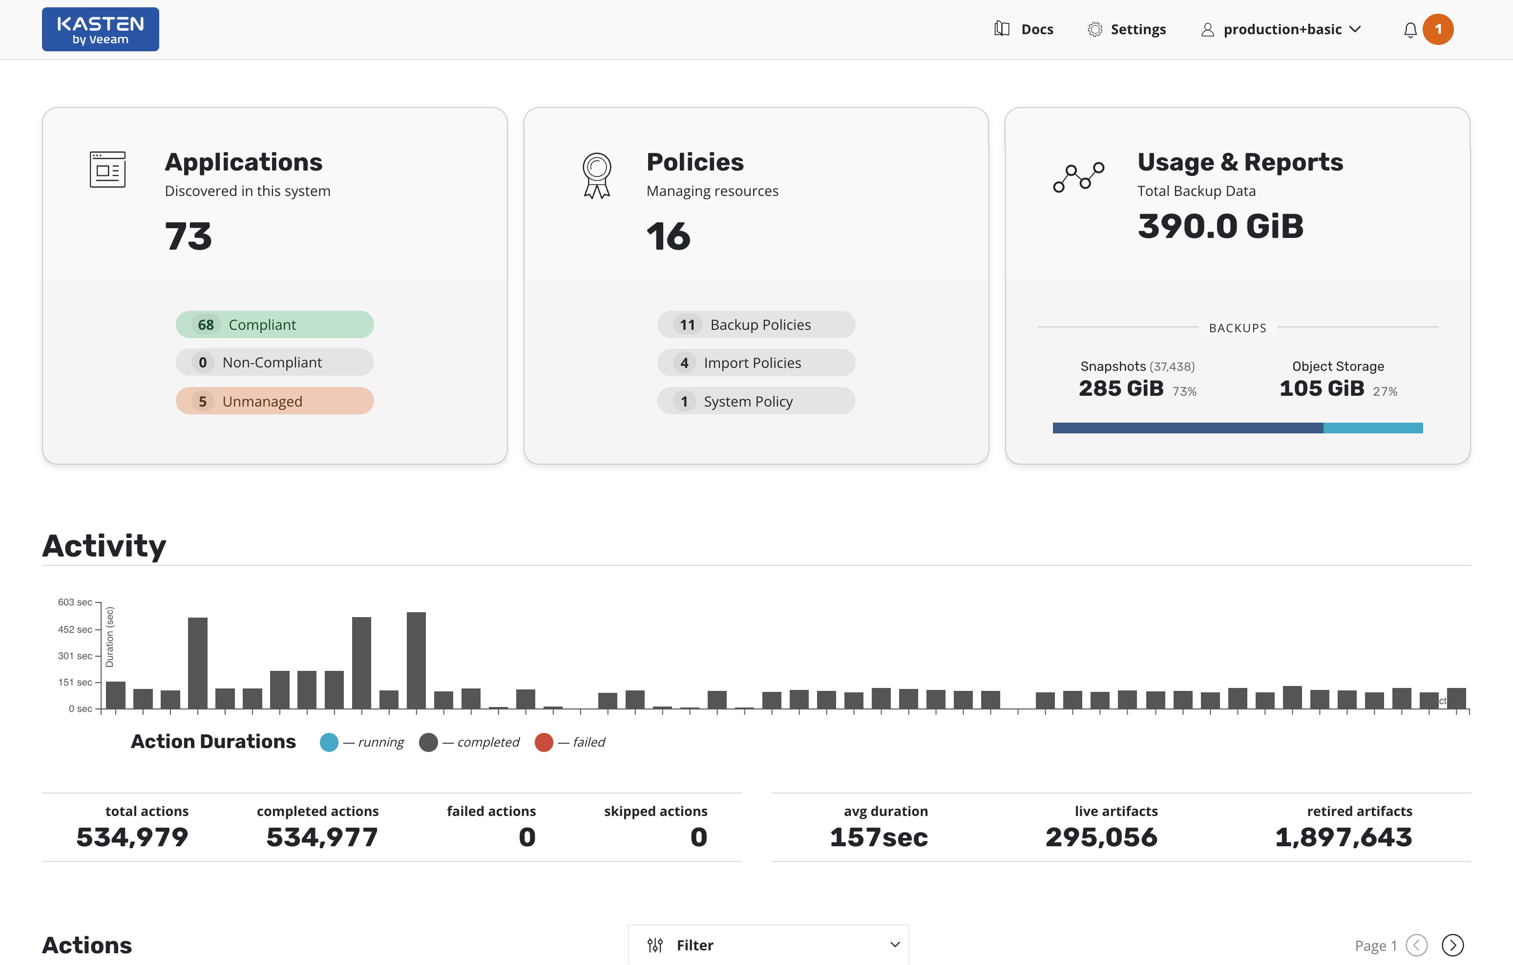Open the orange notification count badge
This screenshot has height=965, width=1513.
[1438, 29]
